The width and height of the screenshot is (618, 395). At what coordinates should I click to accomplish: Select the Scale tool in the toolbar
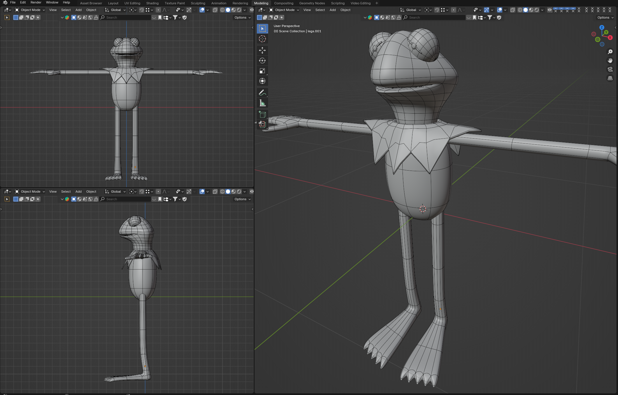click(262, 71)
